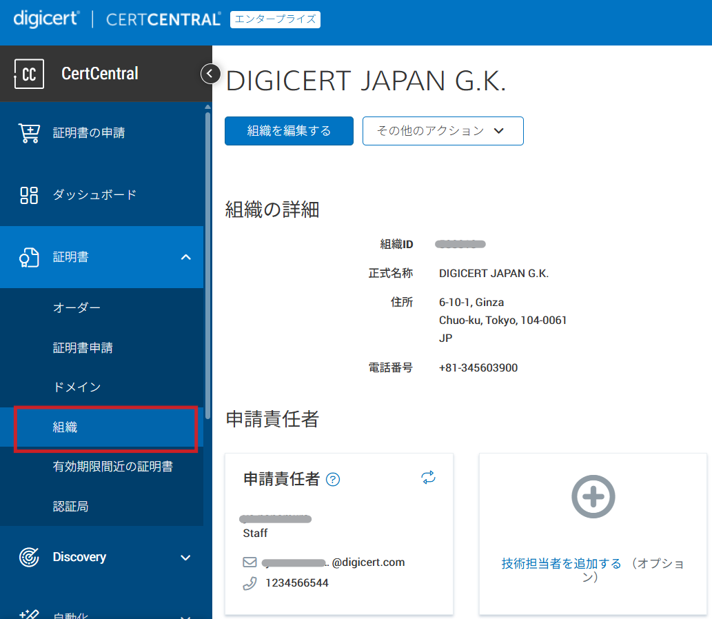Viewport: 712px width, 619px height.
Task: Click the CC CertCentral logo icon
Action: pyautogui.click(x=29, y=74)
